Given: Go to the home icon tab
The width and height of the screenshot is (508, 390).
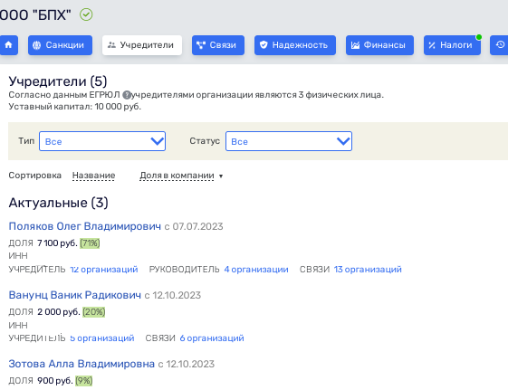Looking at the screenshot, I should (x=8, y=45).
